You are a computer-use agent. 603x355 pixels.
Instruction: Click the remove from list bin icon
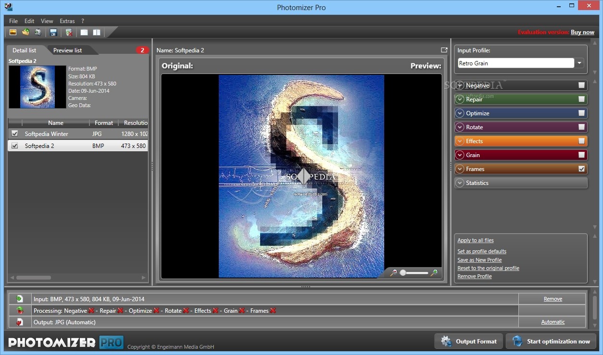[69, 32]
